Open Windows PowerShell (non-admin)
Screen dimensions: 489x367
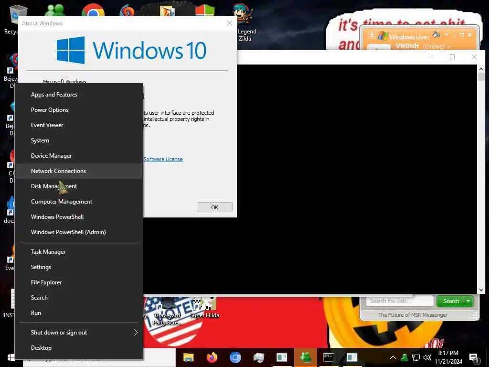(x=79, y=217)
